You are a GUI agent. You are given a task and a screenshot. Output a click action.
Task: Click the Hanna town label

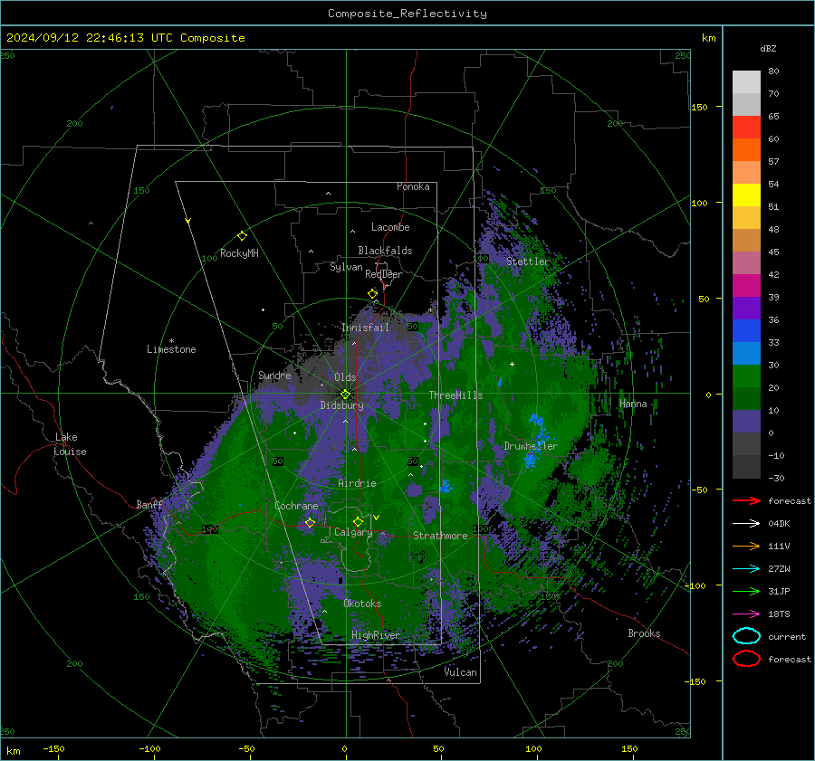[x=633, y=404]
